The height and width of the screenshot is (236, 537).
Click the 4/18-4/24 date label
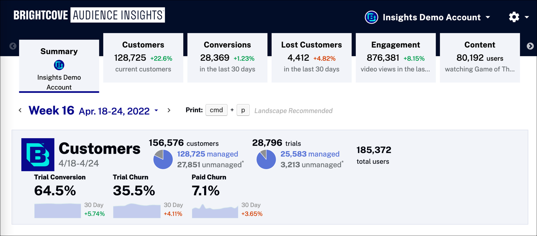pos(79,163)
